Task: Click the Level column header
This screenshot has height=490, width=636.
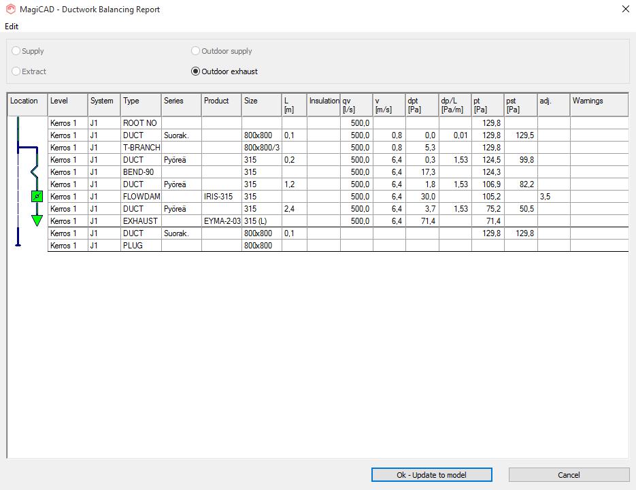Action: coord(68,105)
